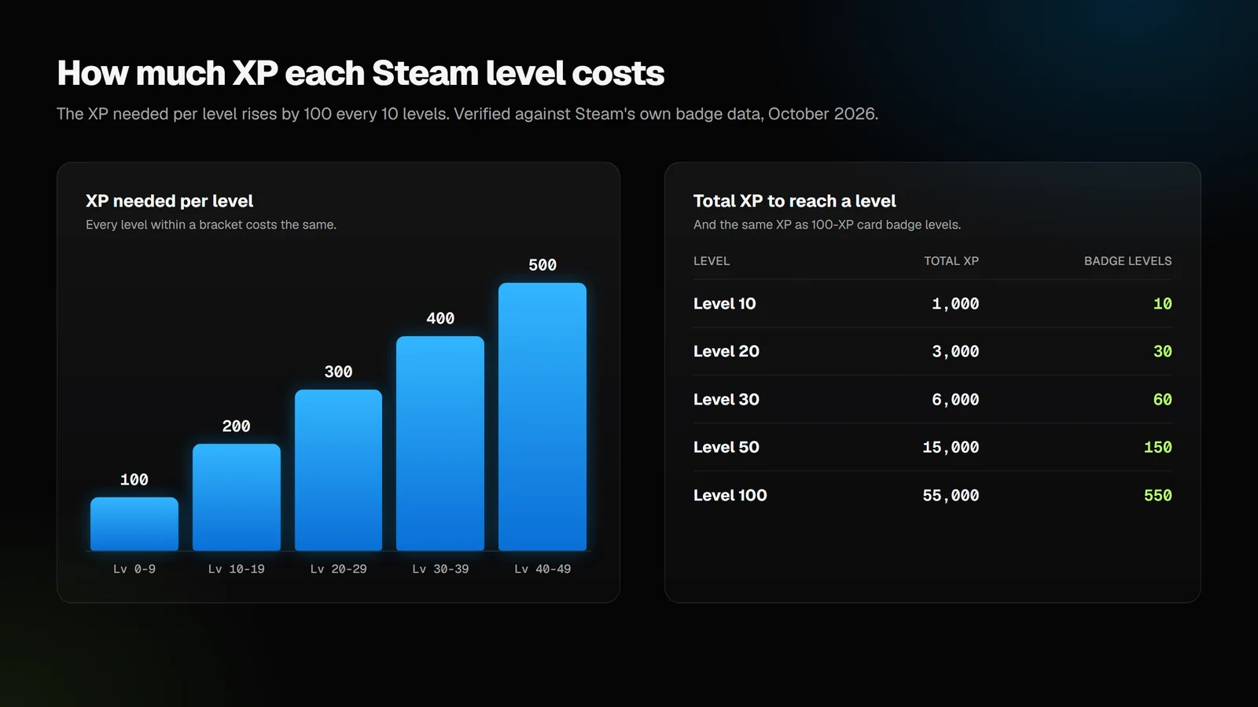Click the BADGE LEVELS column header

(1127, 261)
